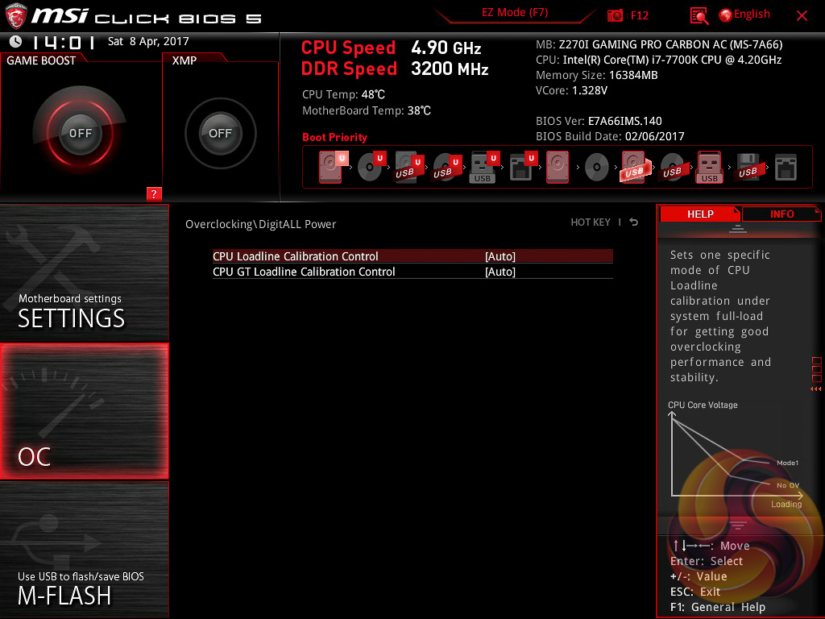The width and height of the screenshot is (825, 619).
Task: Select the UEFI USB key boot device
Action: point(484,167)
